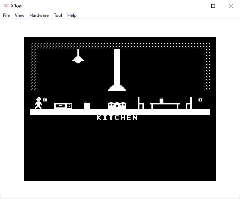This screenshot has width=240, height=199.
Task: Click the chair left of the table
Action: [141, 103]
